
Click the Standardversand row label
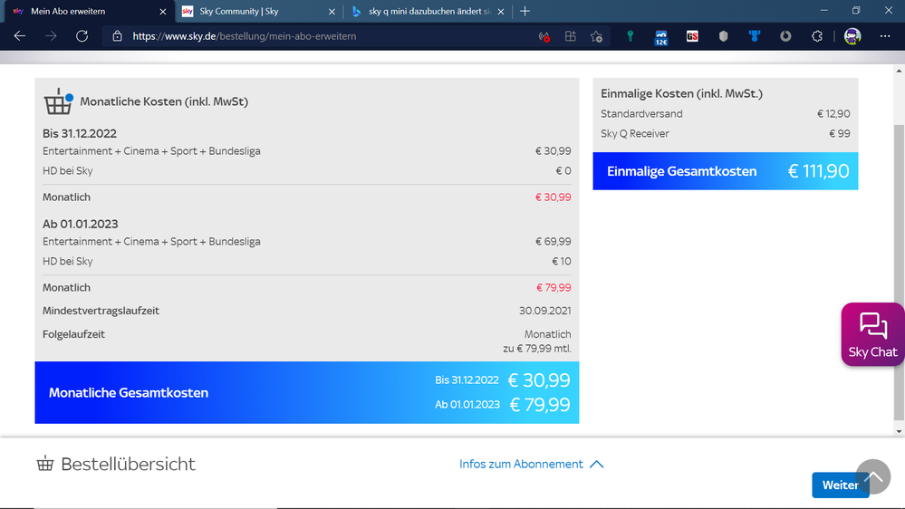(x=641, y=114)
